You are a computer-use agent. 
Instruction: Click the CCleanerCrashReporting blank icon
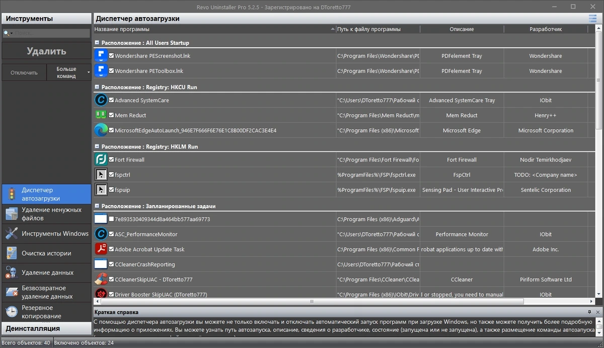pos(101,264)
